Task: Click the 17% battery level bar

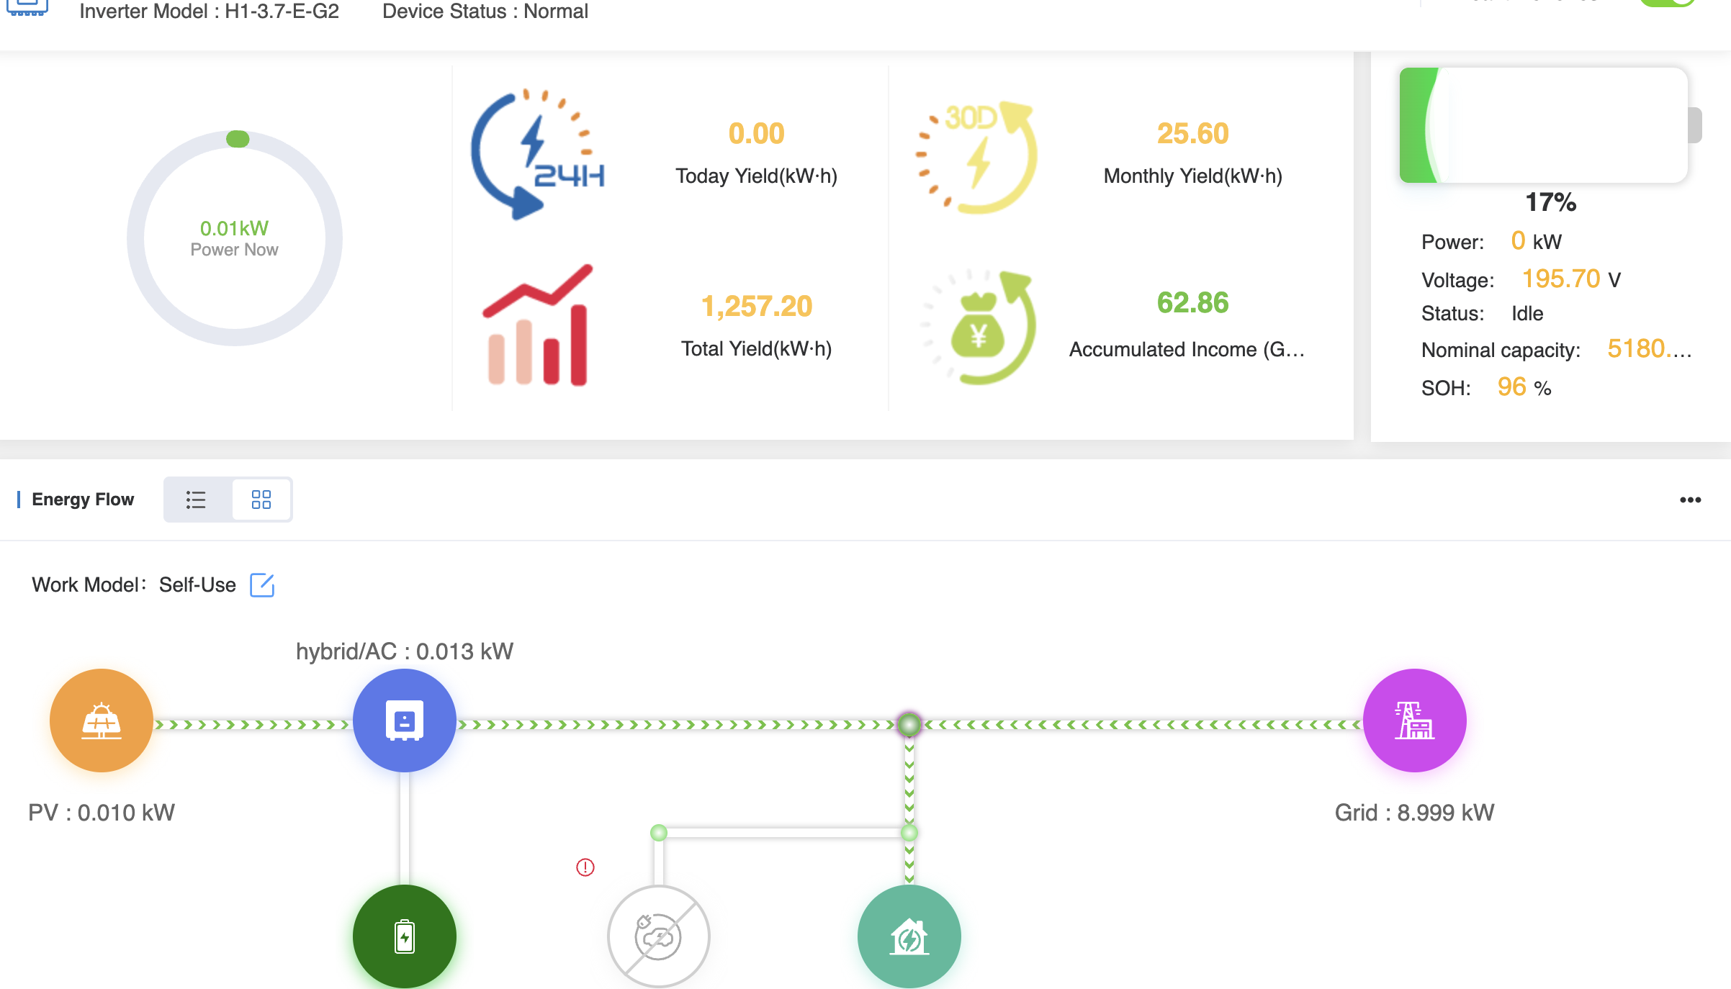Action: click(x=1543, y=125)
